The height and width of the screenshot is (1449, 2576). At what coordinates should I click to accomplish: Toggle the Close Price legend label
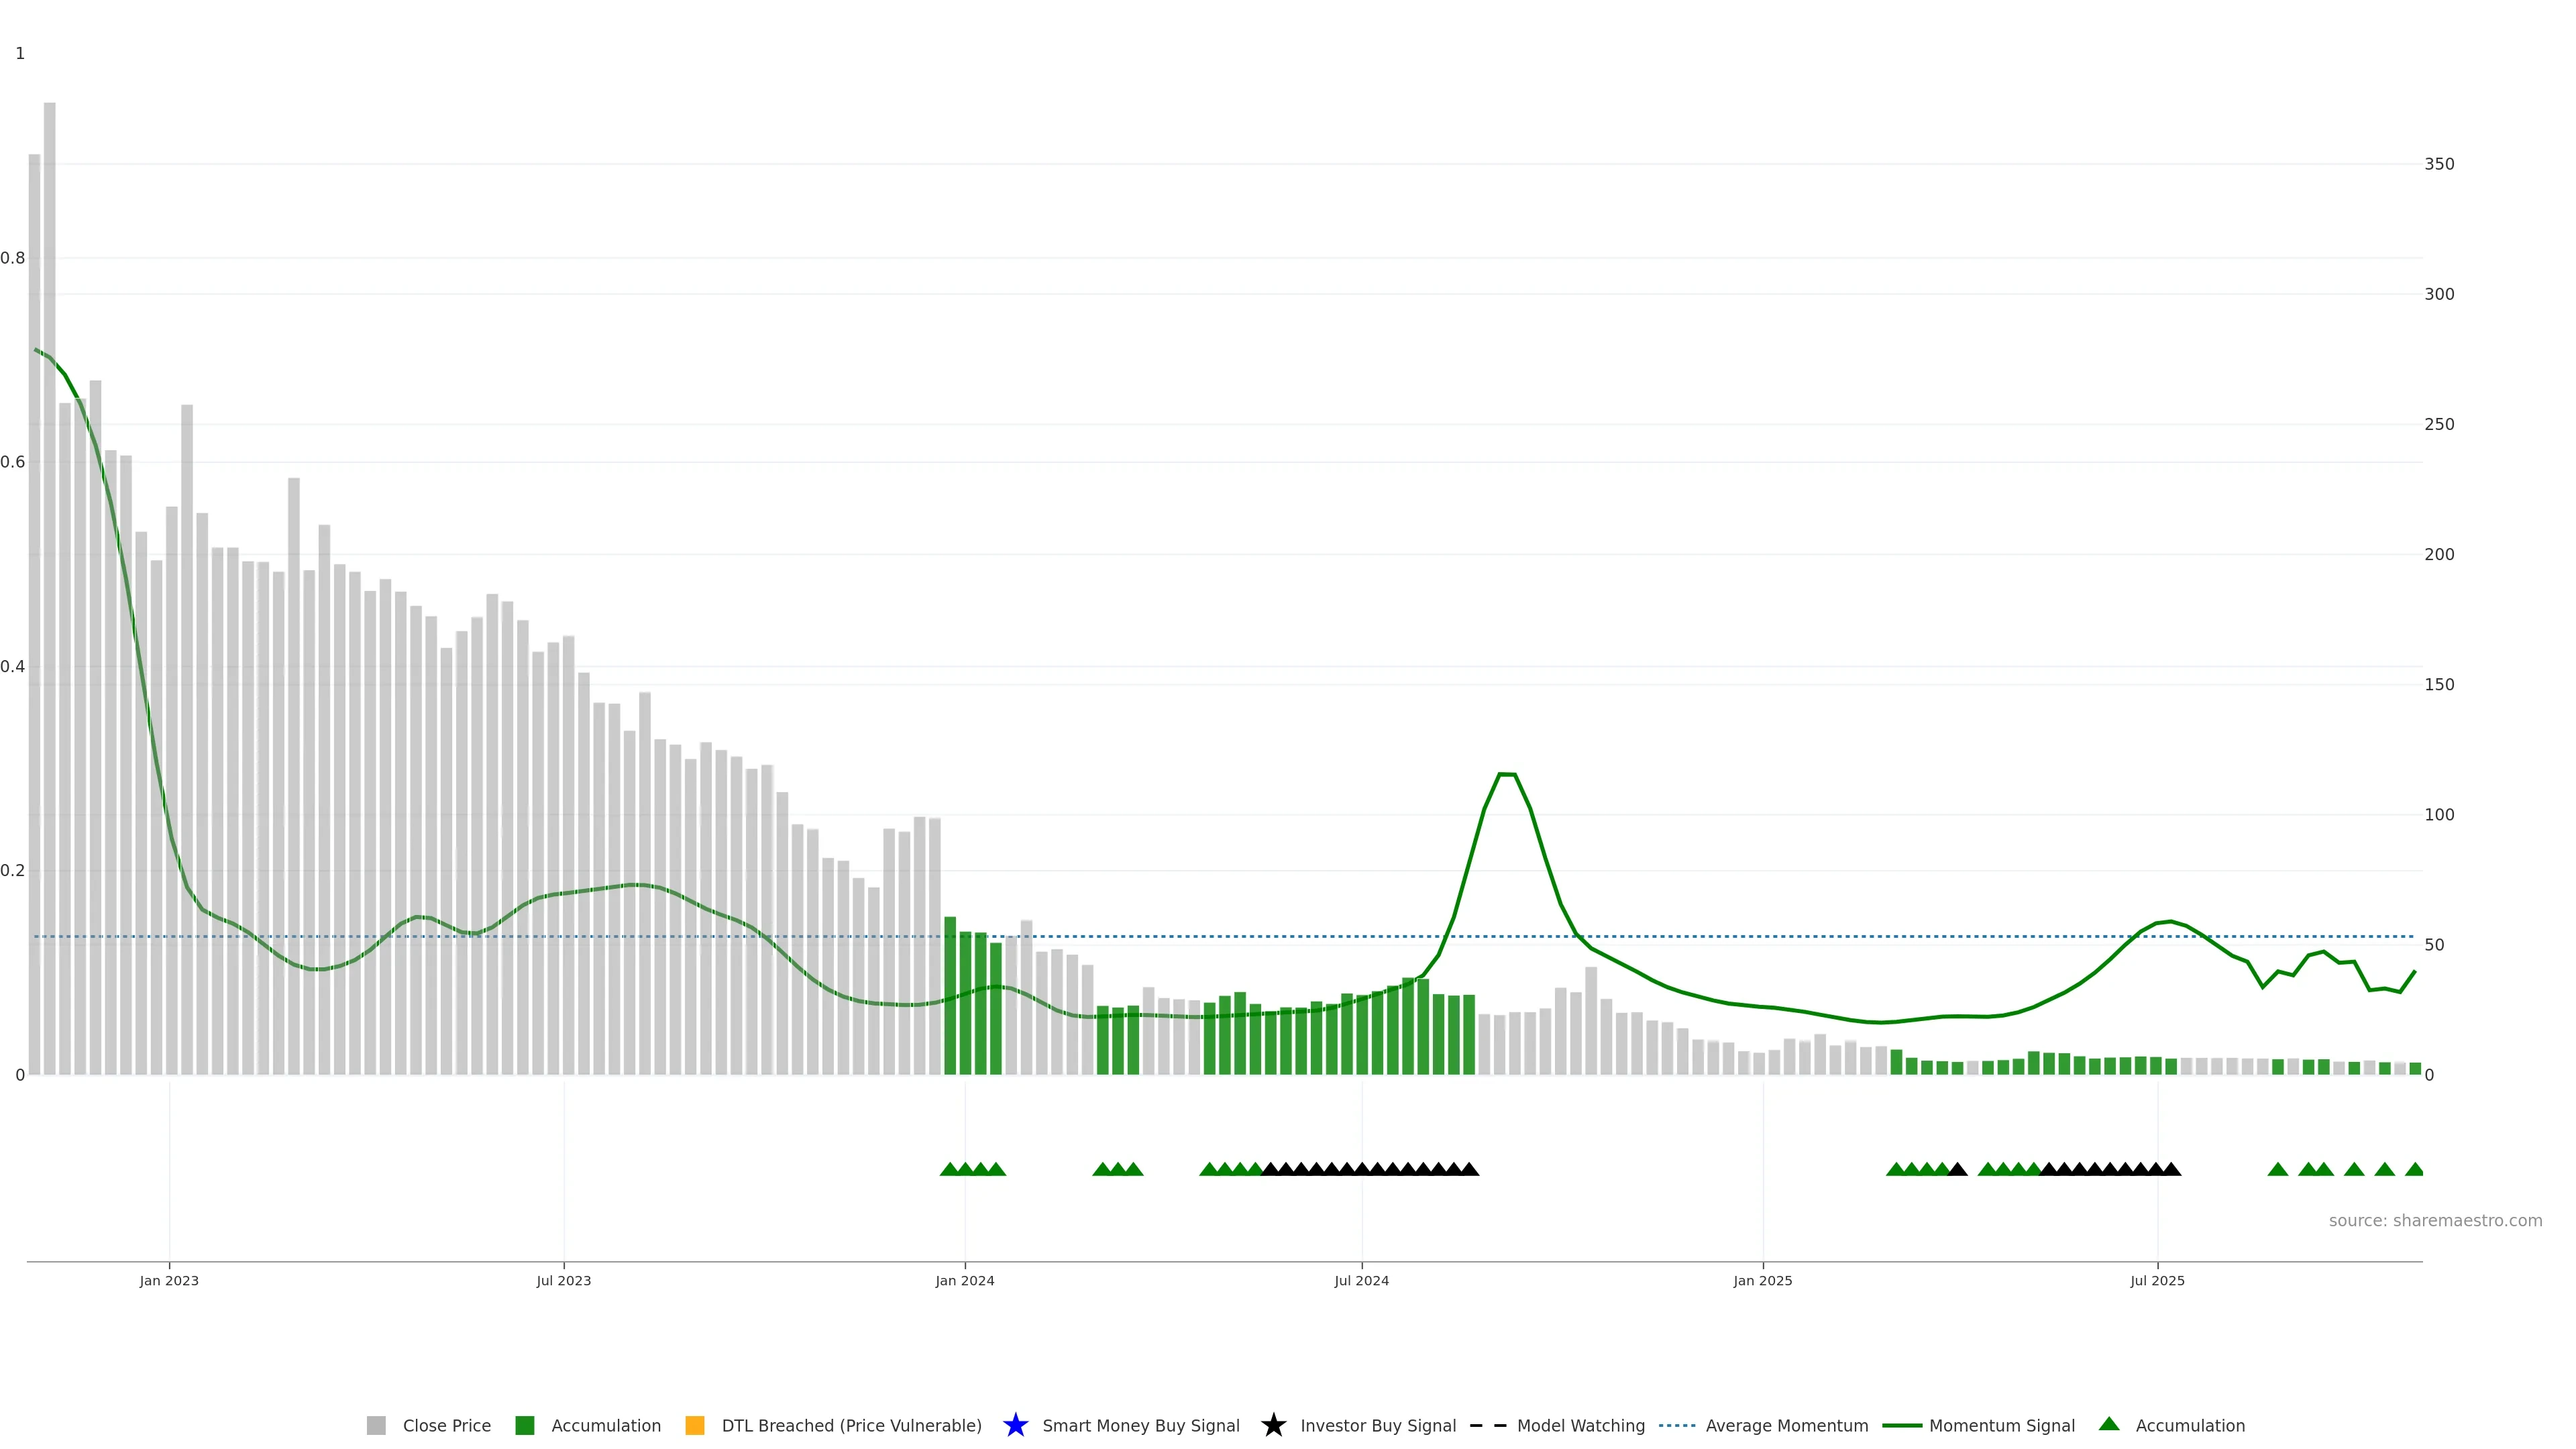(446, 1425)
